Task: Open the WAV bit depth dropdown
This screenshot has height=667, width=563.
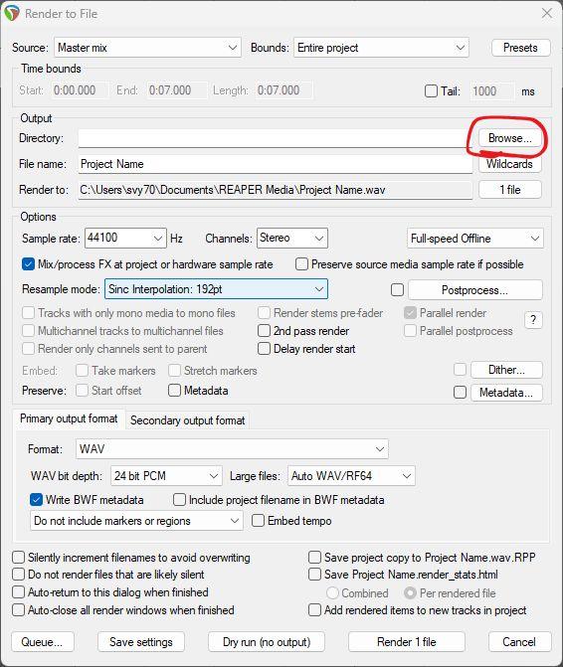Action: (x=166, y=475)
